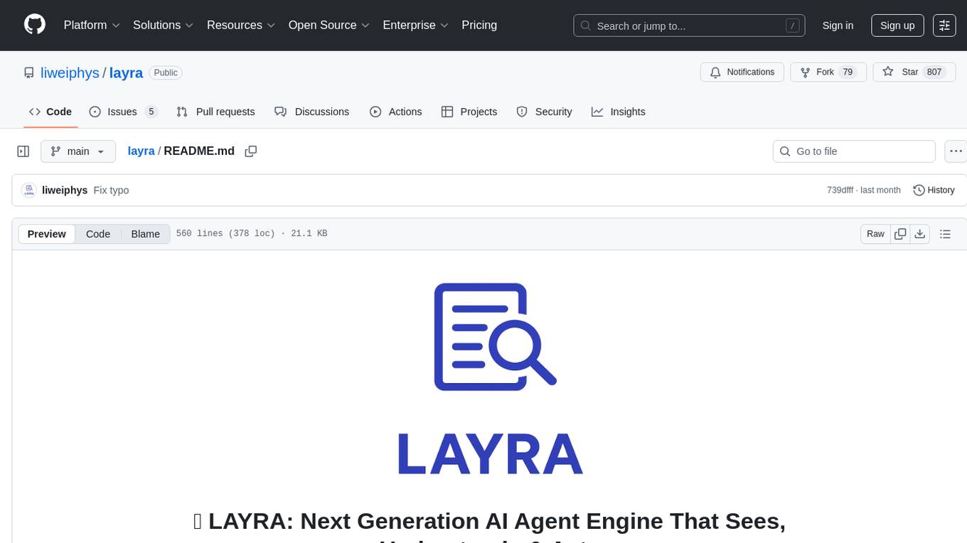The image size is (967, 543).
Task: Focus the Go to file field
Action: (x=854, y=151)
